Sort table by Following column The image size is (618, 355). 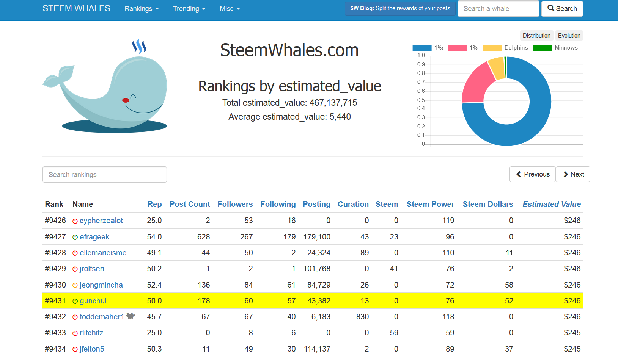click(x=278, y=204)
